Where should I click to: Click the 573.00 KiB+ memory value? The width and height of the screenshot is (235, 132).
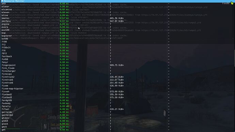(x=117, y=92)
